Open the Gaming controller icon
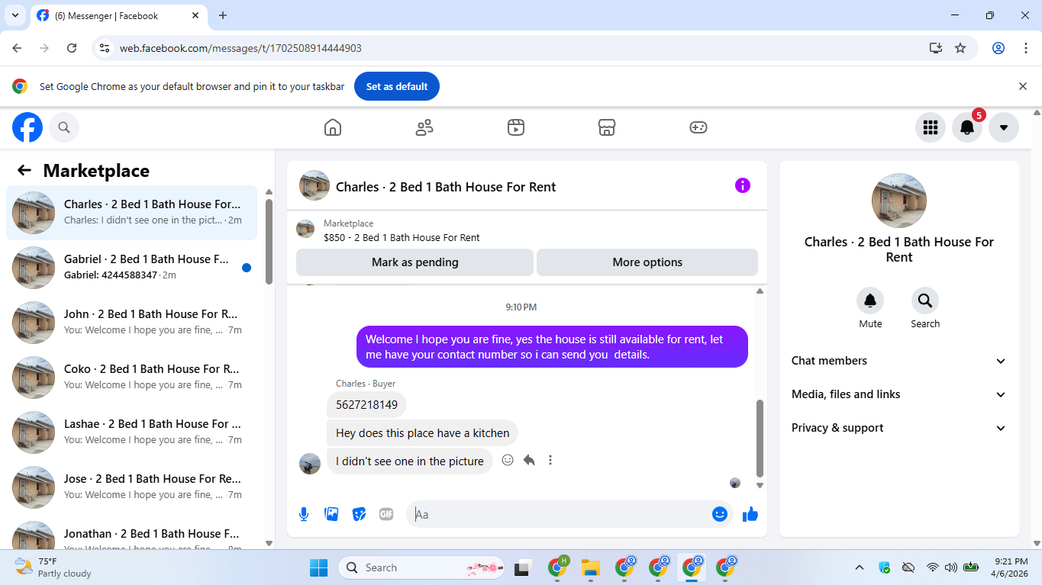 698,127
